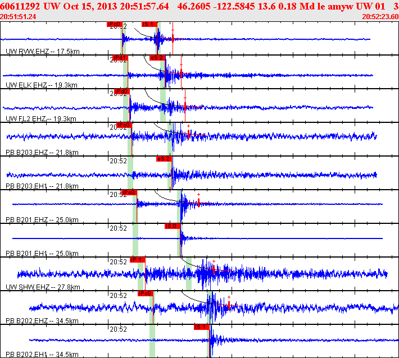Click the 'PB B203 EH1 -- 21.8km' station label

tap(42, 186)
